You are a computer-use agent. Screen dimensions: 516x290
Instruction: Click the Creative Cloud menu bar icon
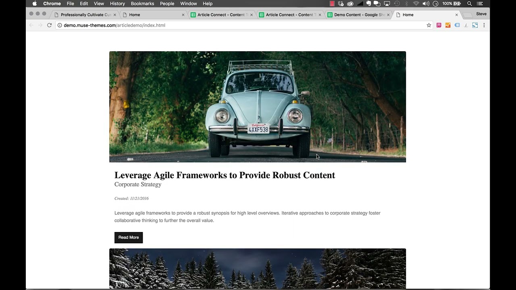(350, 4)
